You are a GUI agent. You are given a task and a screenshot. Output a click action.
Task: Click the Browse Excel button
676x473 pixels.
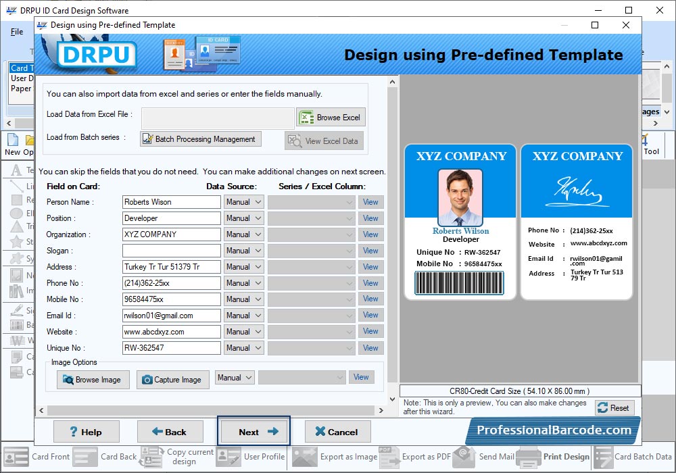pyautogui.click(x=331, y=117)
